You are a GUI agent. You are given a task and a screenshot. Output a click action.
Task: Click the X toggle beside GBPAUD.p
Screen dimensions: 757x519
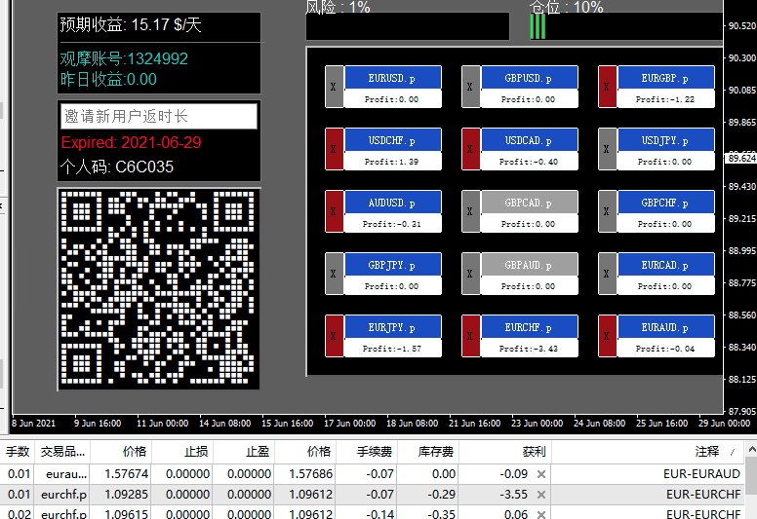point(470,274)
